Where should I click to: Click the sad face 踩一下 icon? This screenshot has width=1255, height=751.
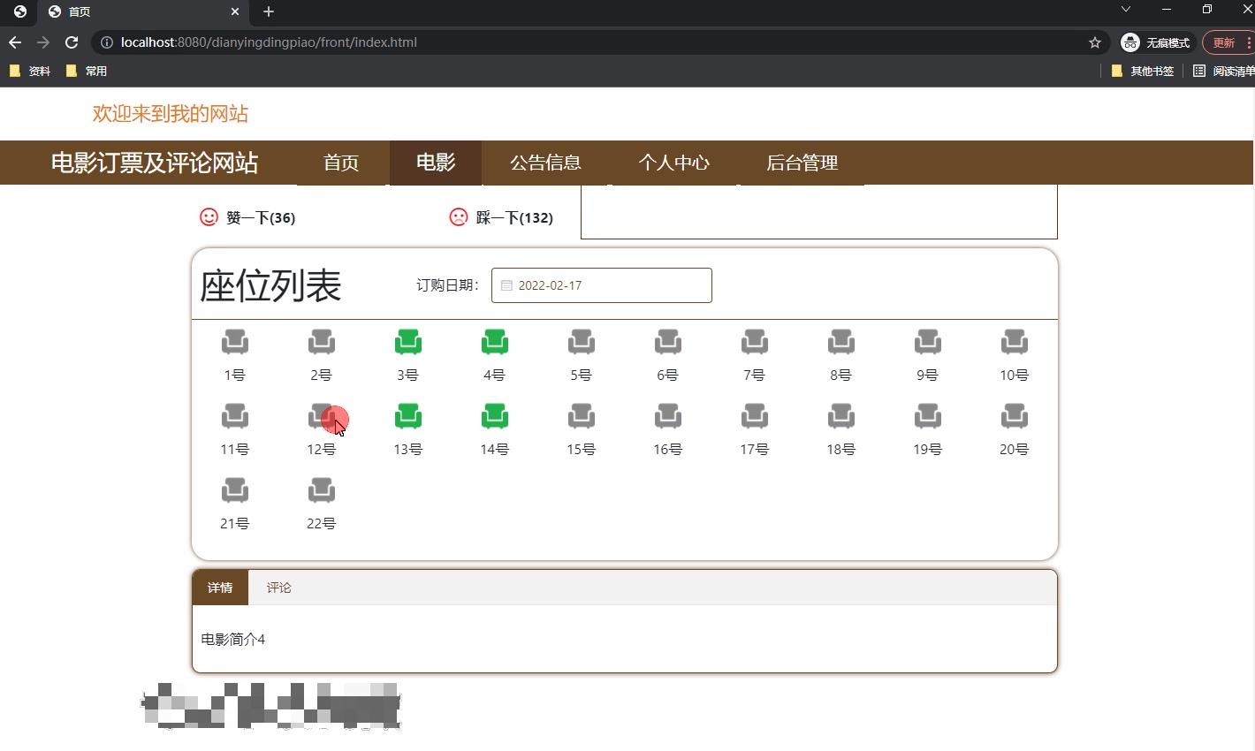[458, 217]
